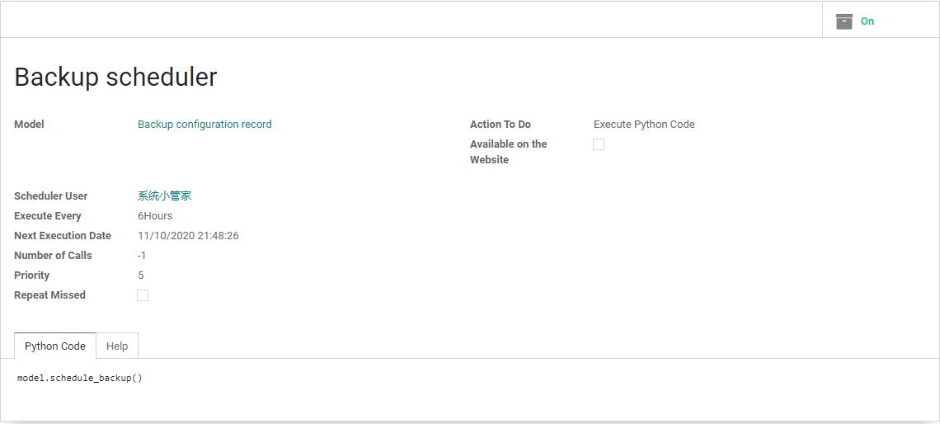The image size is (940, 424).
Task: Click the model.schedule_backup() code line
Action: pos(80,379)
